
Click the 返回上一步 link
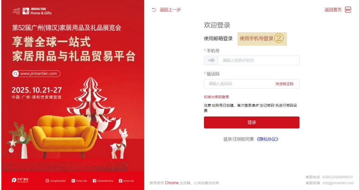tap(170, 10)
